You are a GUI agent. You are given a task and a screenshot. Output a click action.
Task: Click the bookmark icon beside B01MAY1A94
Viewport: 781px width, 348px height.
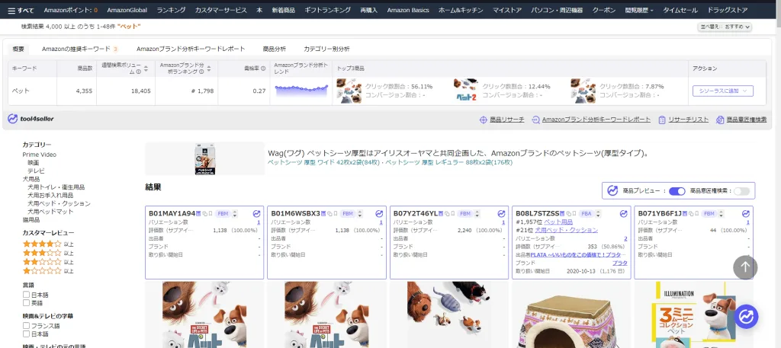point(211,213)
